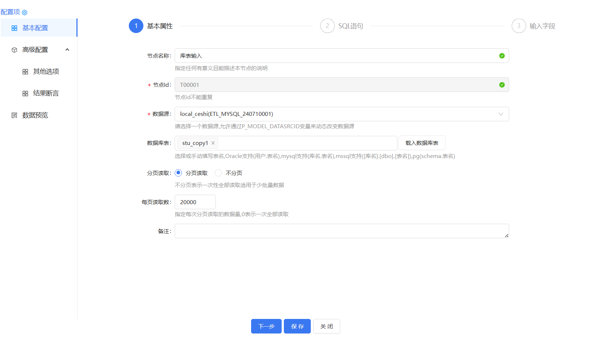Click step 1 circle 基本属性

coord(136,26)
